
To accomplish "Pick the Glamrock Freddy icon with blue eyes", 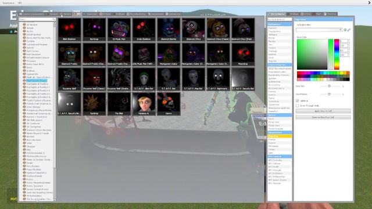I will (69, 54).
